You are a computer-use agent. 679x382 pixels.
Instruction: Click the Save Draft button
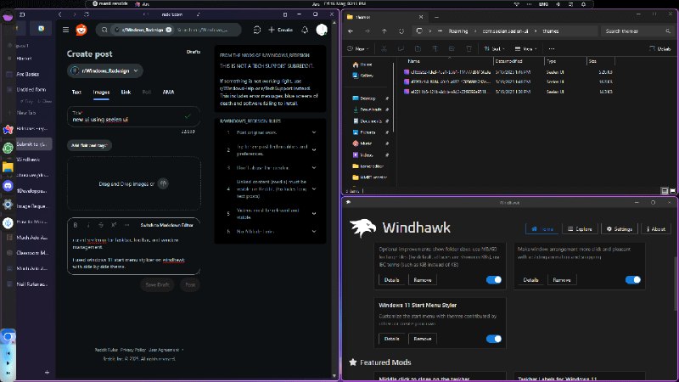pos(157,284)
